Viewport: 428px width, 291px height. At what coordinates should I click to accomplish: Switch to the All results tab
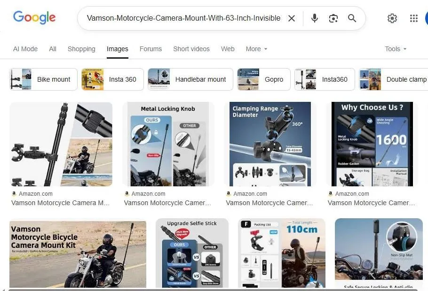pyautogui.click(x=53, y=49)
